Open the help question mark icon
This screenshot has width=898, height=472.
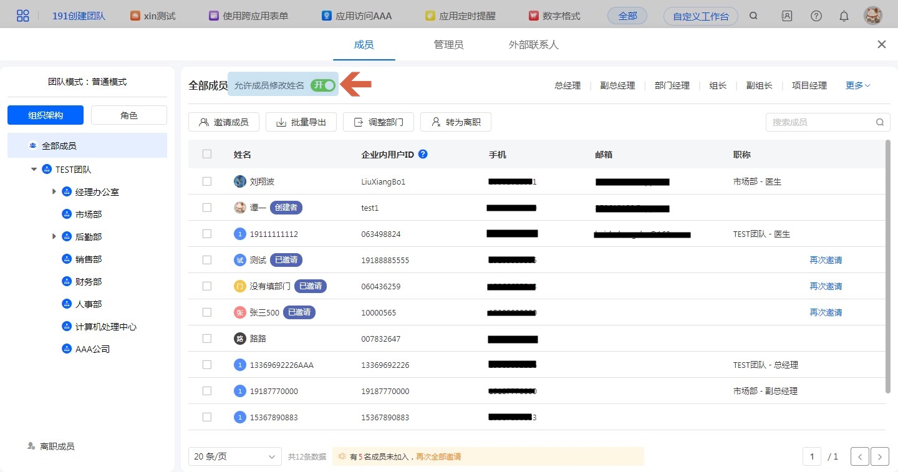(816, 16)
